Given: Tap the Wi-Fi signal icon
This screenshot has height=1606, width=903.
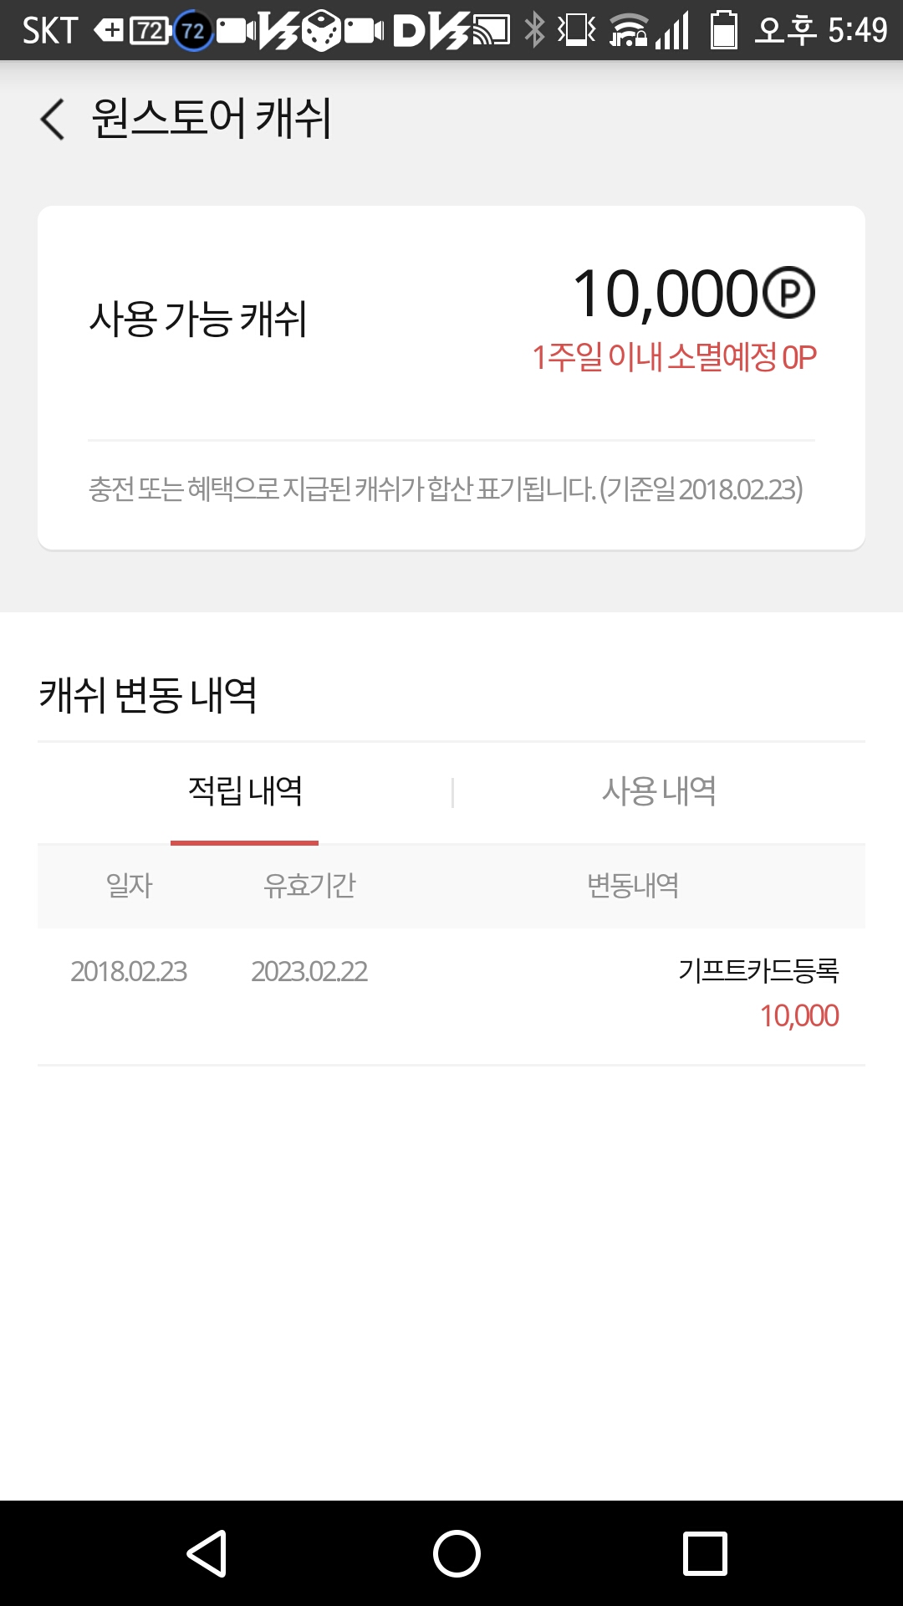Looking at the screenshot, I should (x=628, y=31).
